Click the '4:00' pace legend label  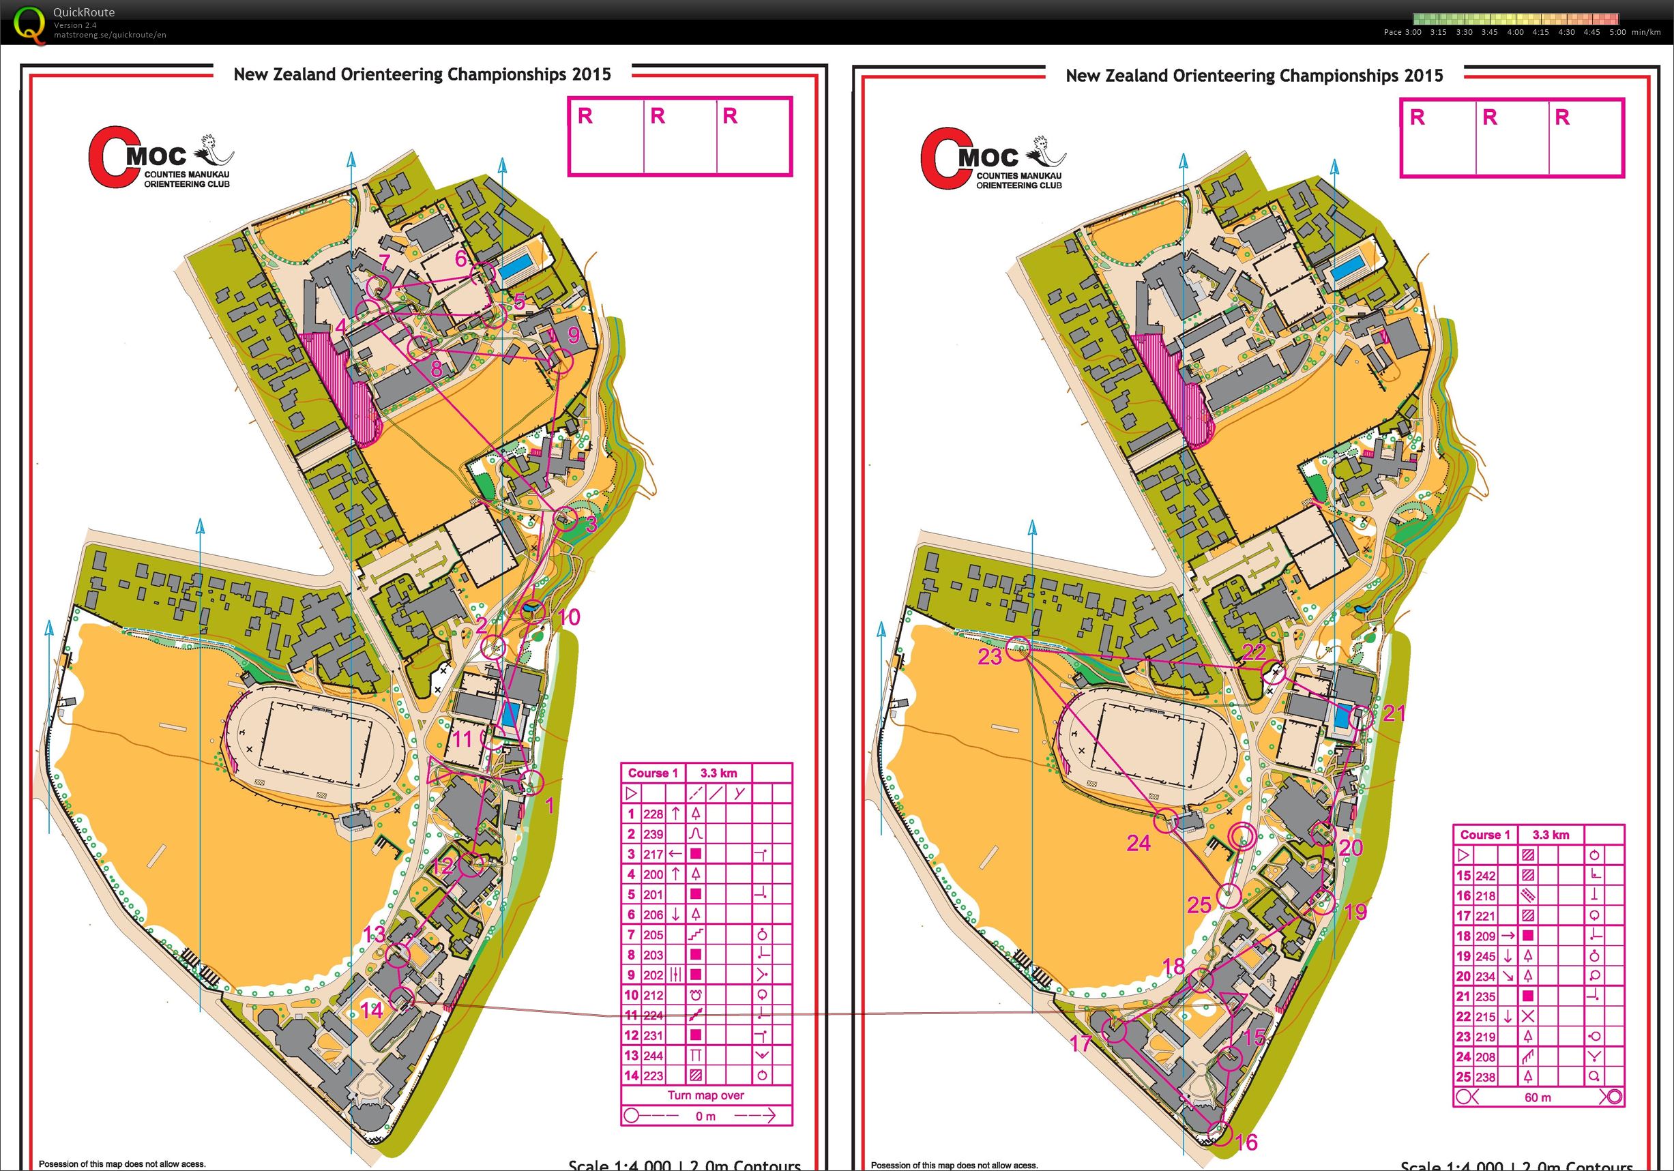1515,32
